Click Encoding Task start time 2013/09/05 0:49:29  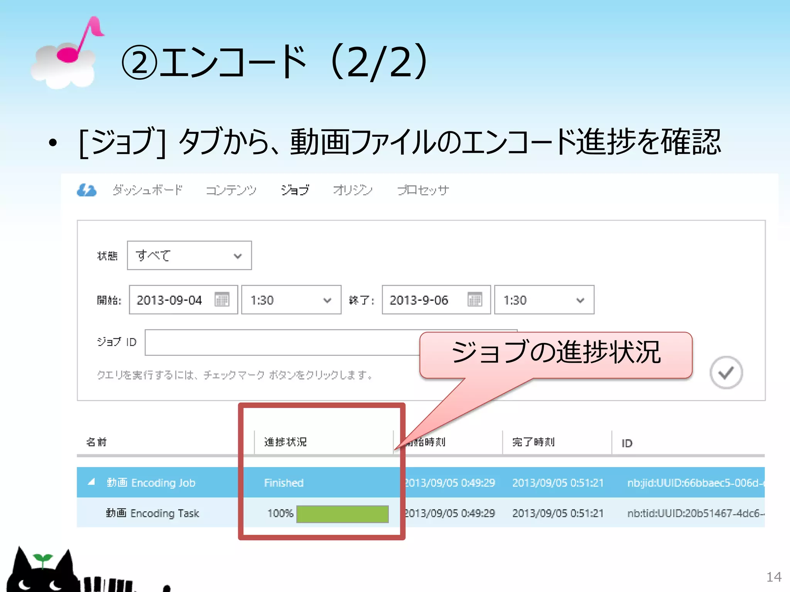450,513
